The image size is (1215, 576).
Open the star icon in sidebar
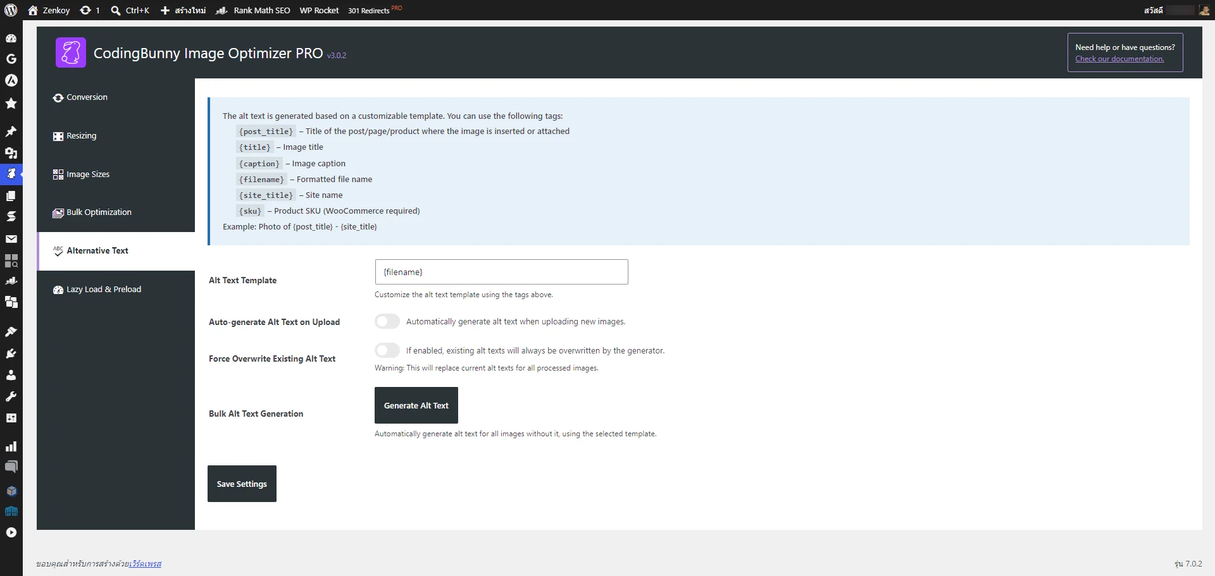(11, 103)
